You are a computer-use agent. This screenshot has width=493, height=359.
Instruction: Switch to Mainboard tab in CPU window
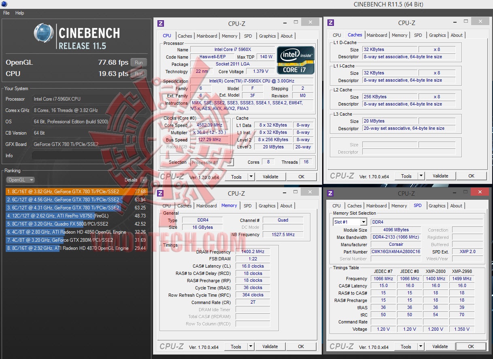pos(207,36)
